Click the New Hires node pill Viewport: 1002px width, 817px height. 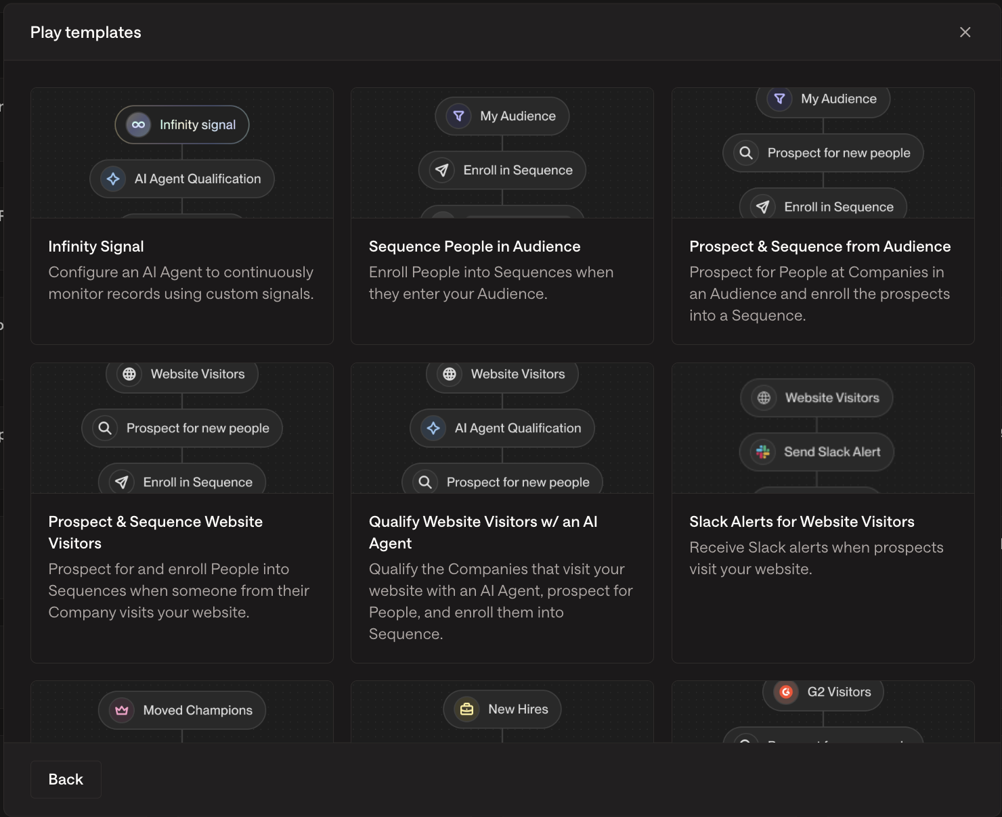pyautogui.click(x=502, y=709)
